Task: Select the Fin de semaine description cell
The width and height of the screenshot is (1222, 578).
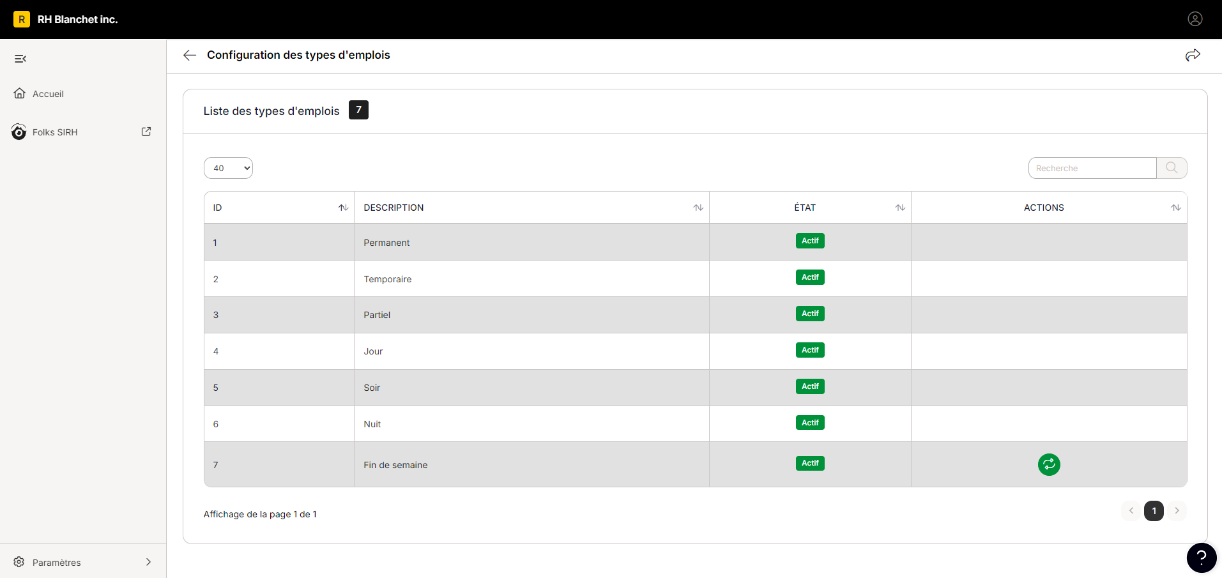Action: (531, 465)
